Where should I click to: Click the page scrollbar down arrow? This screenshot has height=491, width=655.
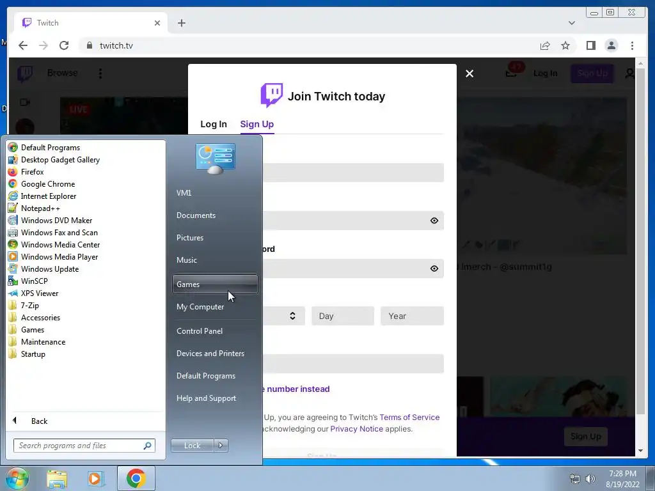tap(640, 451)
